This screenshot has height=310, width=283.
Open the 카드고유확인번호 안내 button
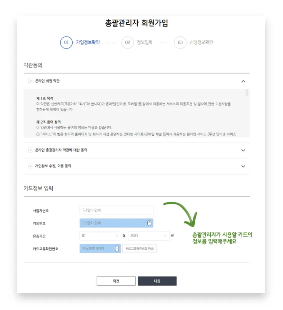coord(140,249)
